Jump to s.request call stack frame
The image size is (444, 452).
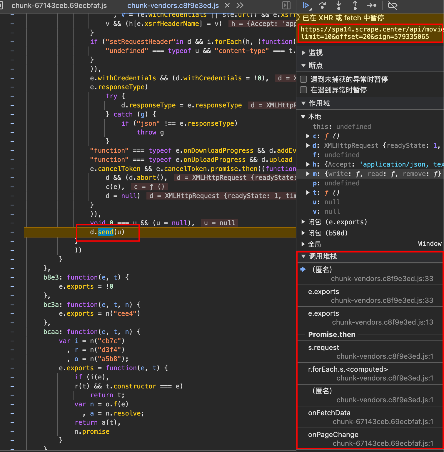(x=323, y=348)
